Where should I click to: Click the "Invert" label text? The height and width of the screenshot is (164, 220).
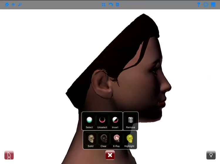[x=115, y=127]
